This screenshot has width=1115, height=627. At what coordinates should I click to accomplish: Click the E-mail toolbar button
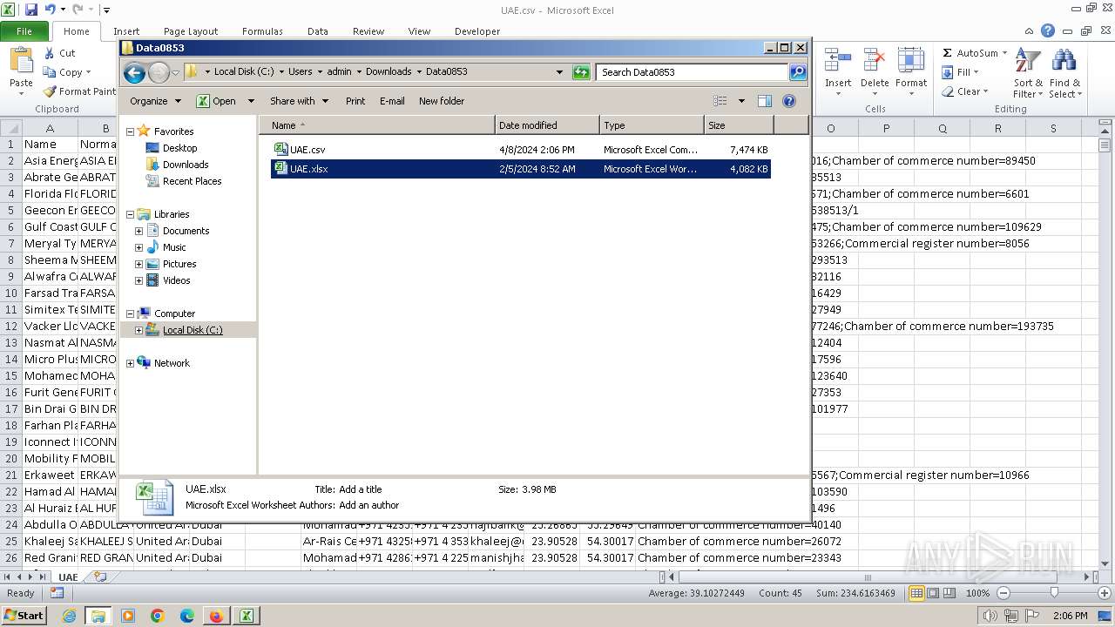click(x=392, y=101)
